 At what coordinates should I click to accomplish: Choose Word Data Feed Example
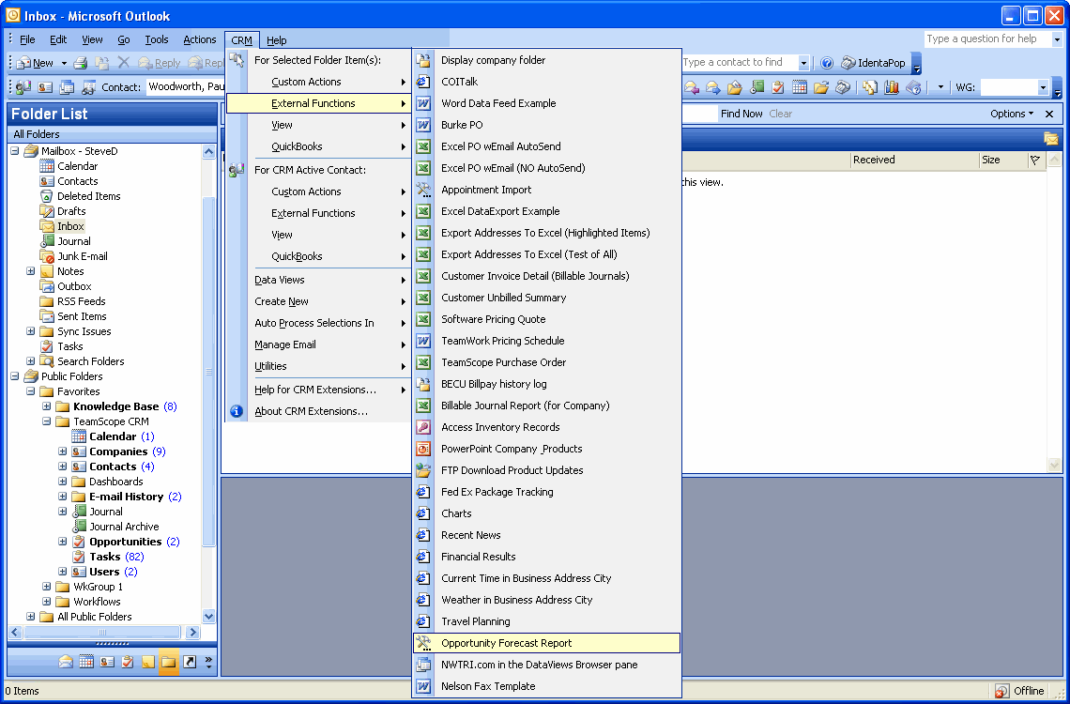pos(546,103)
